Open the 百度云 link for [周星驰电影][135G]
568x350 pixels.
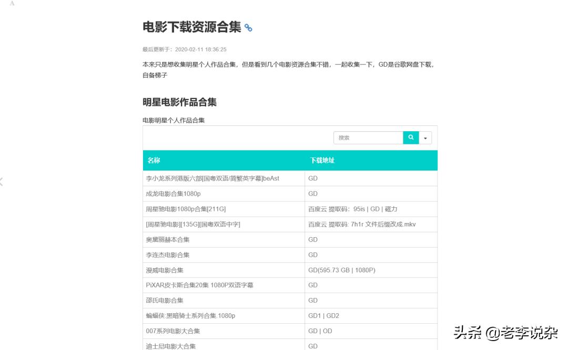317,224
